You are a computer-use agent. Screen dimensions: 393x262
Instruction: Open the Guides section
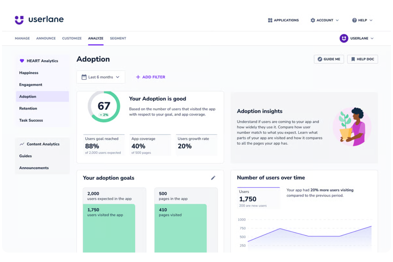click(25, 156)
